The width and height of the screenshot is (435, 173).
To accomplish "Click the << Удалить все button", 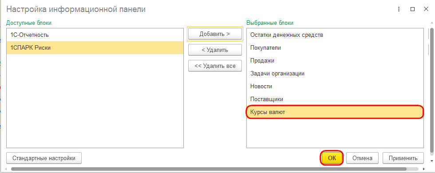I will click(x=215, y=66).
